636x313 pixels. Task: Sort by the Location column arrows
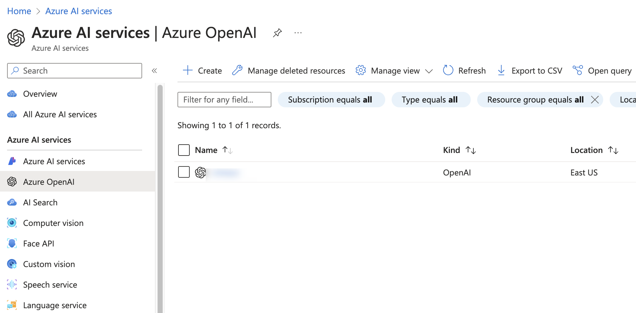pos(613,150)
